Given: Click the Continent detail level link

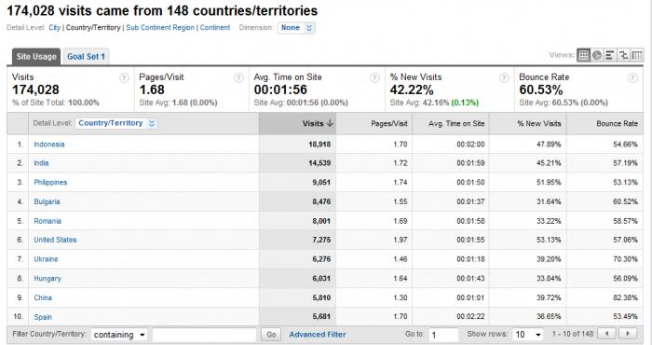Looking at the screenshot, I should pyautogui.click(x=215, y=27).
